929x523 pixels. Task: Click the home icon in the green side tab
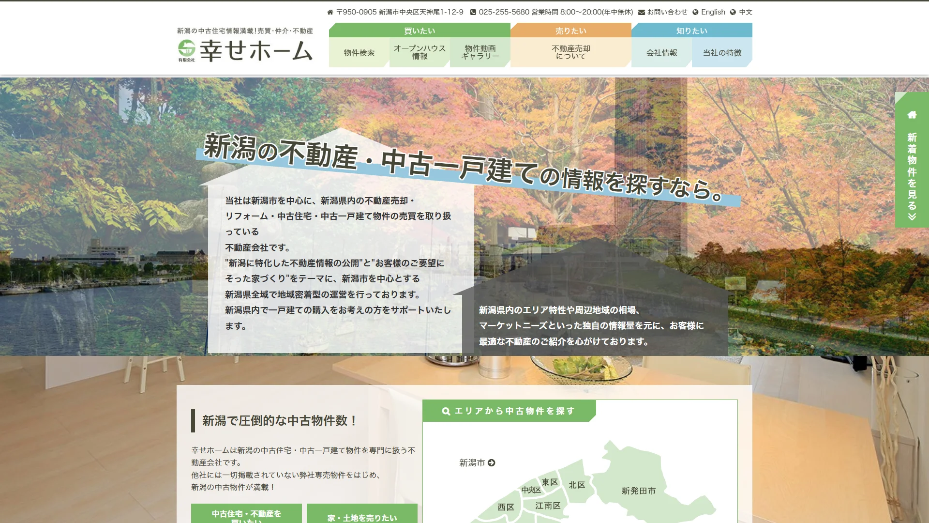coord(912,115)
